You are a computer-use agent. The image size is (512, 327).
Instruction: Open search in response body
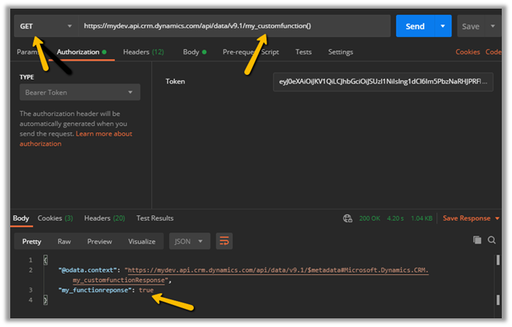coord(492,240)
